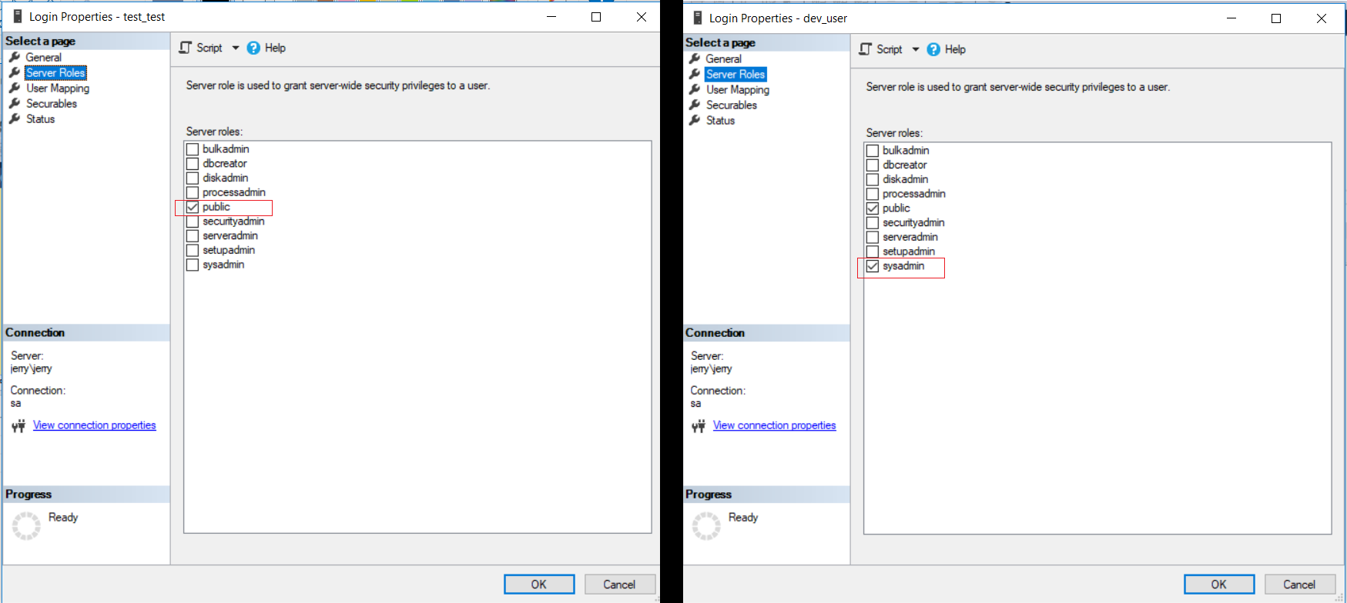This screenshot has width=1347, height=603.
Task: Open User Mapping page in test_test window
Action: [x=58, y=88]
